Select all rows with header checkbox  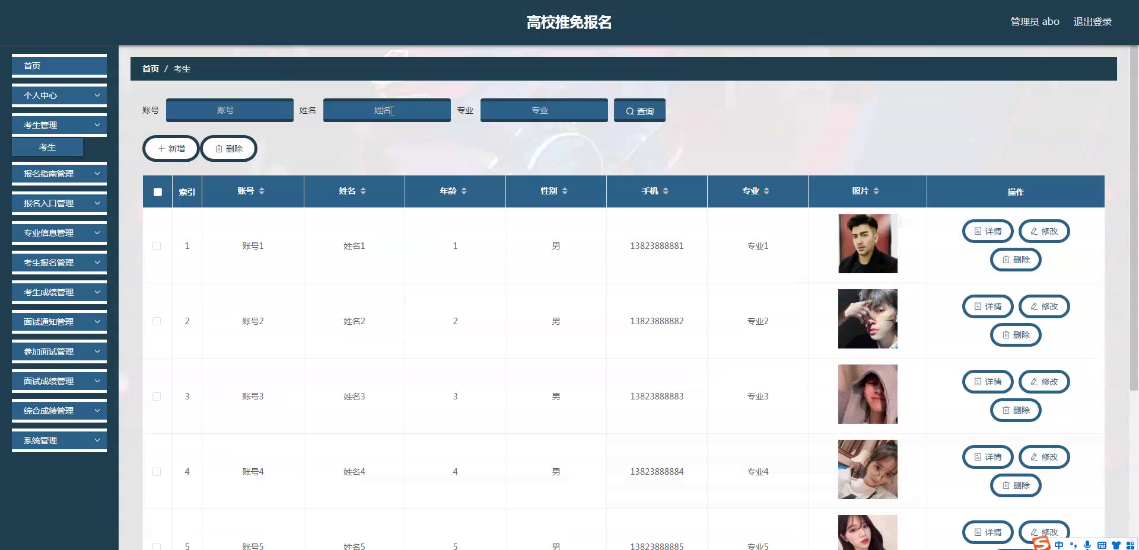tap(158, 192)
